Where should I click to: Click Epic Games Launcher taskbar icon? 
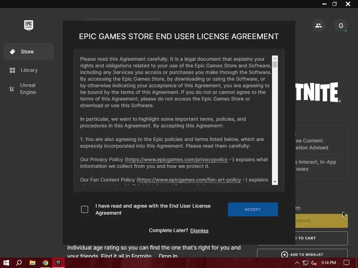tap(58, 263)
